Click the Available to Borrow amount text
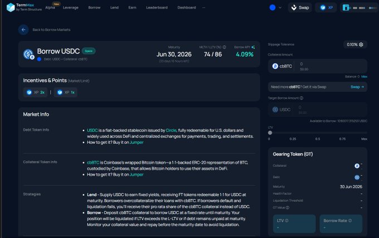This screenshot has height=238, width=379. point(338,121)
